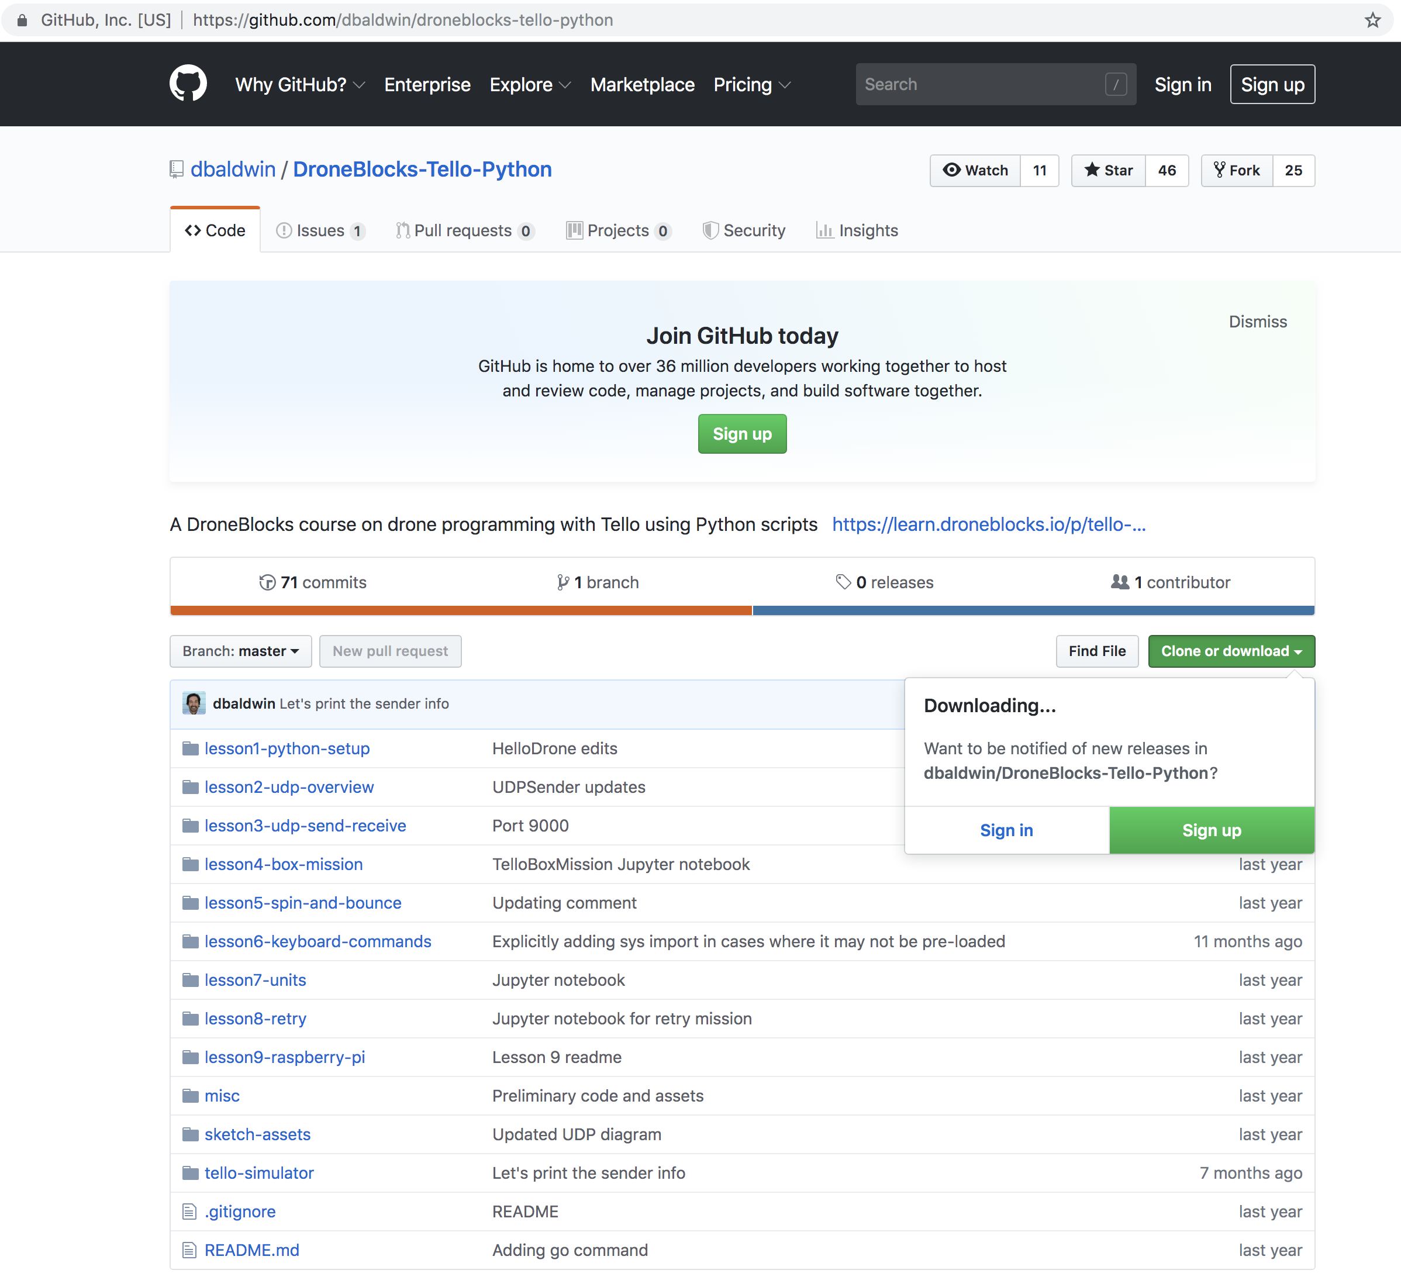Screen dimensions: 1401x1277
Task: View the 71 commits history
Action: tap(312, 582)
